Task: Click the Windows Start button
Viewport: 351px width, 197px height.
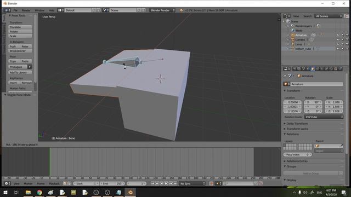Action: pyautogui.click(x=5, y=192)
